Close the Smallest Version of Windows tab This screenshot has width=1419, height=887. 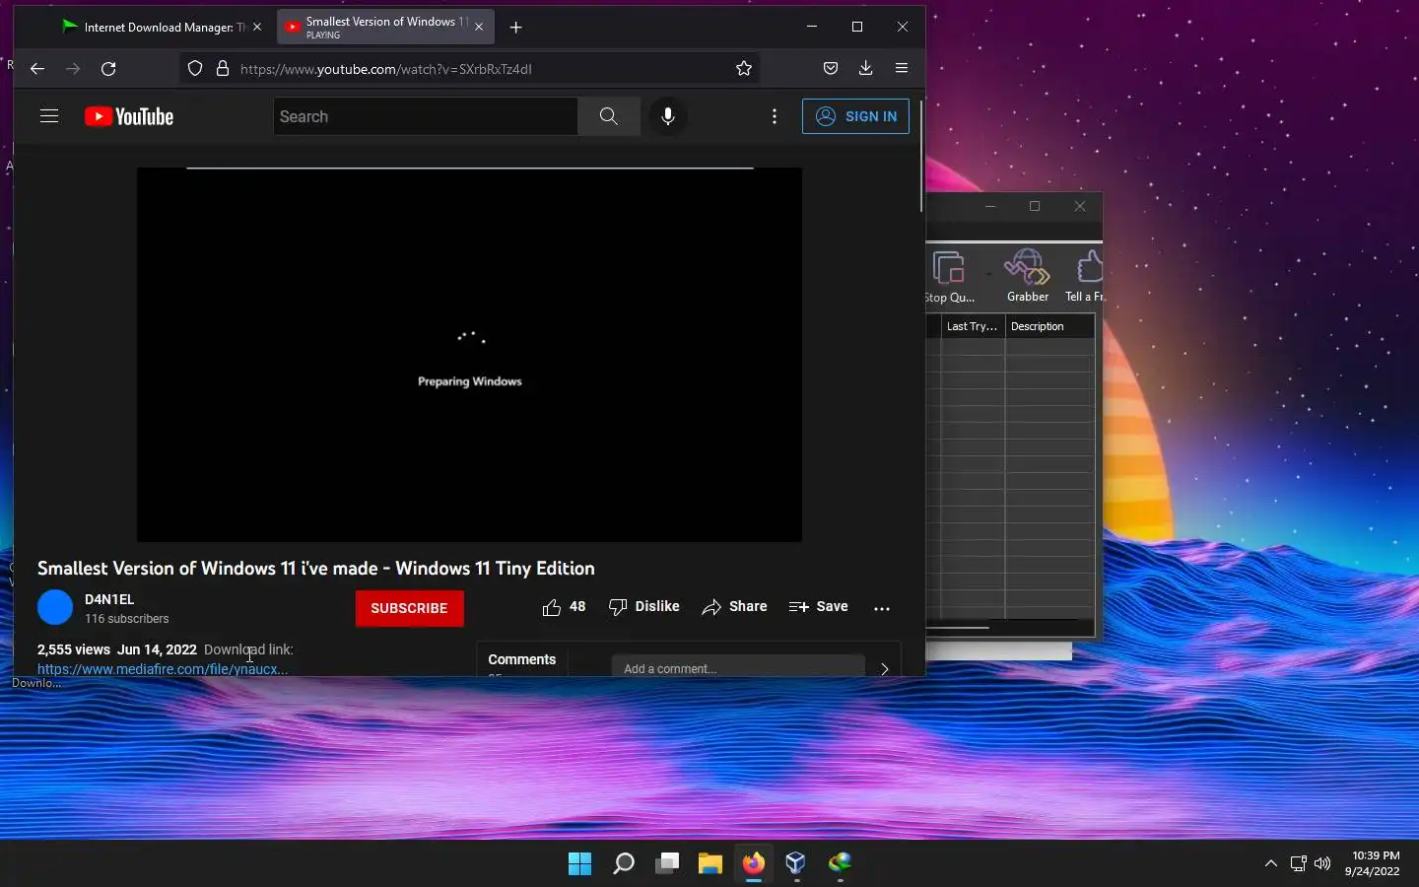pyautogui.click(x=479, y=27)
